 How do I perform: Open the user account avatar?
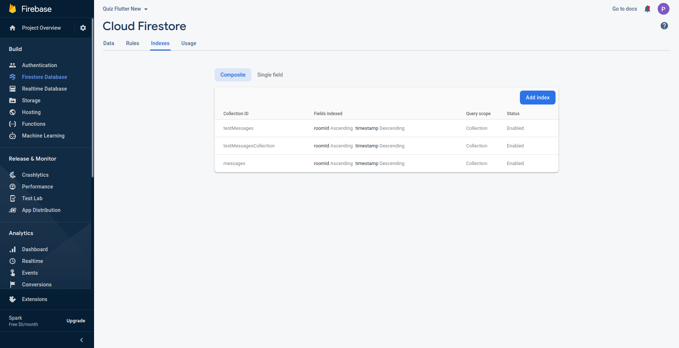663,9
